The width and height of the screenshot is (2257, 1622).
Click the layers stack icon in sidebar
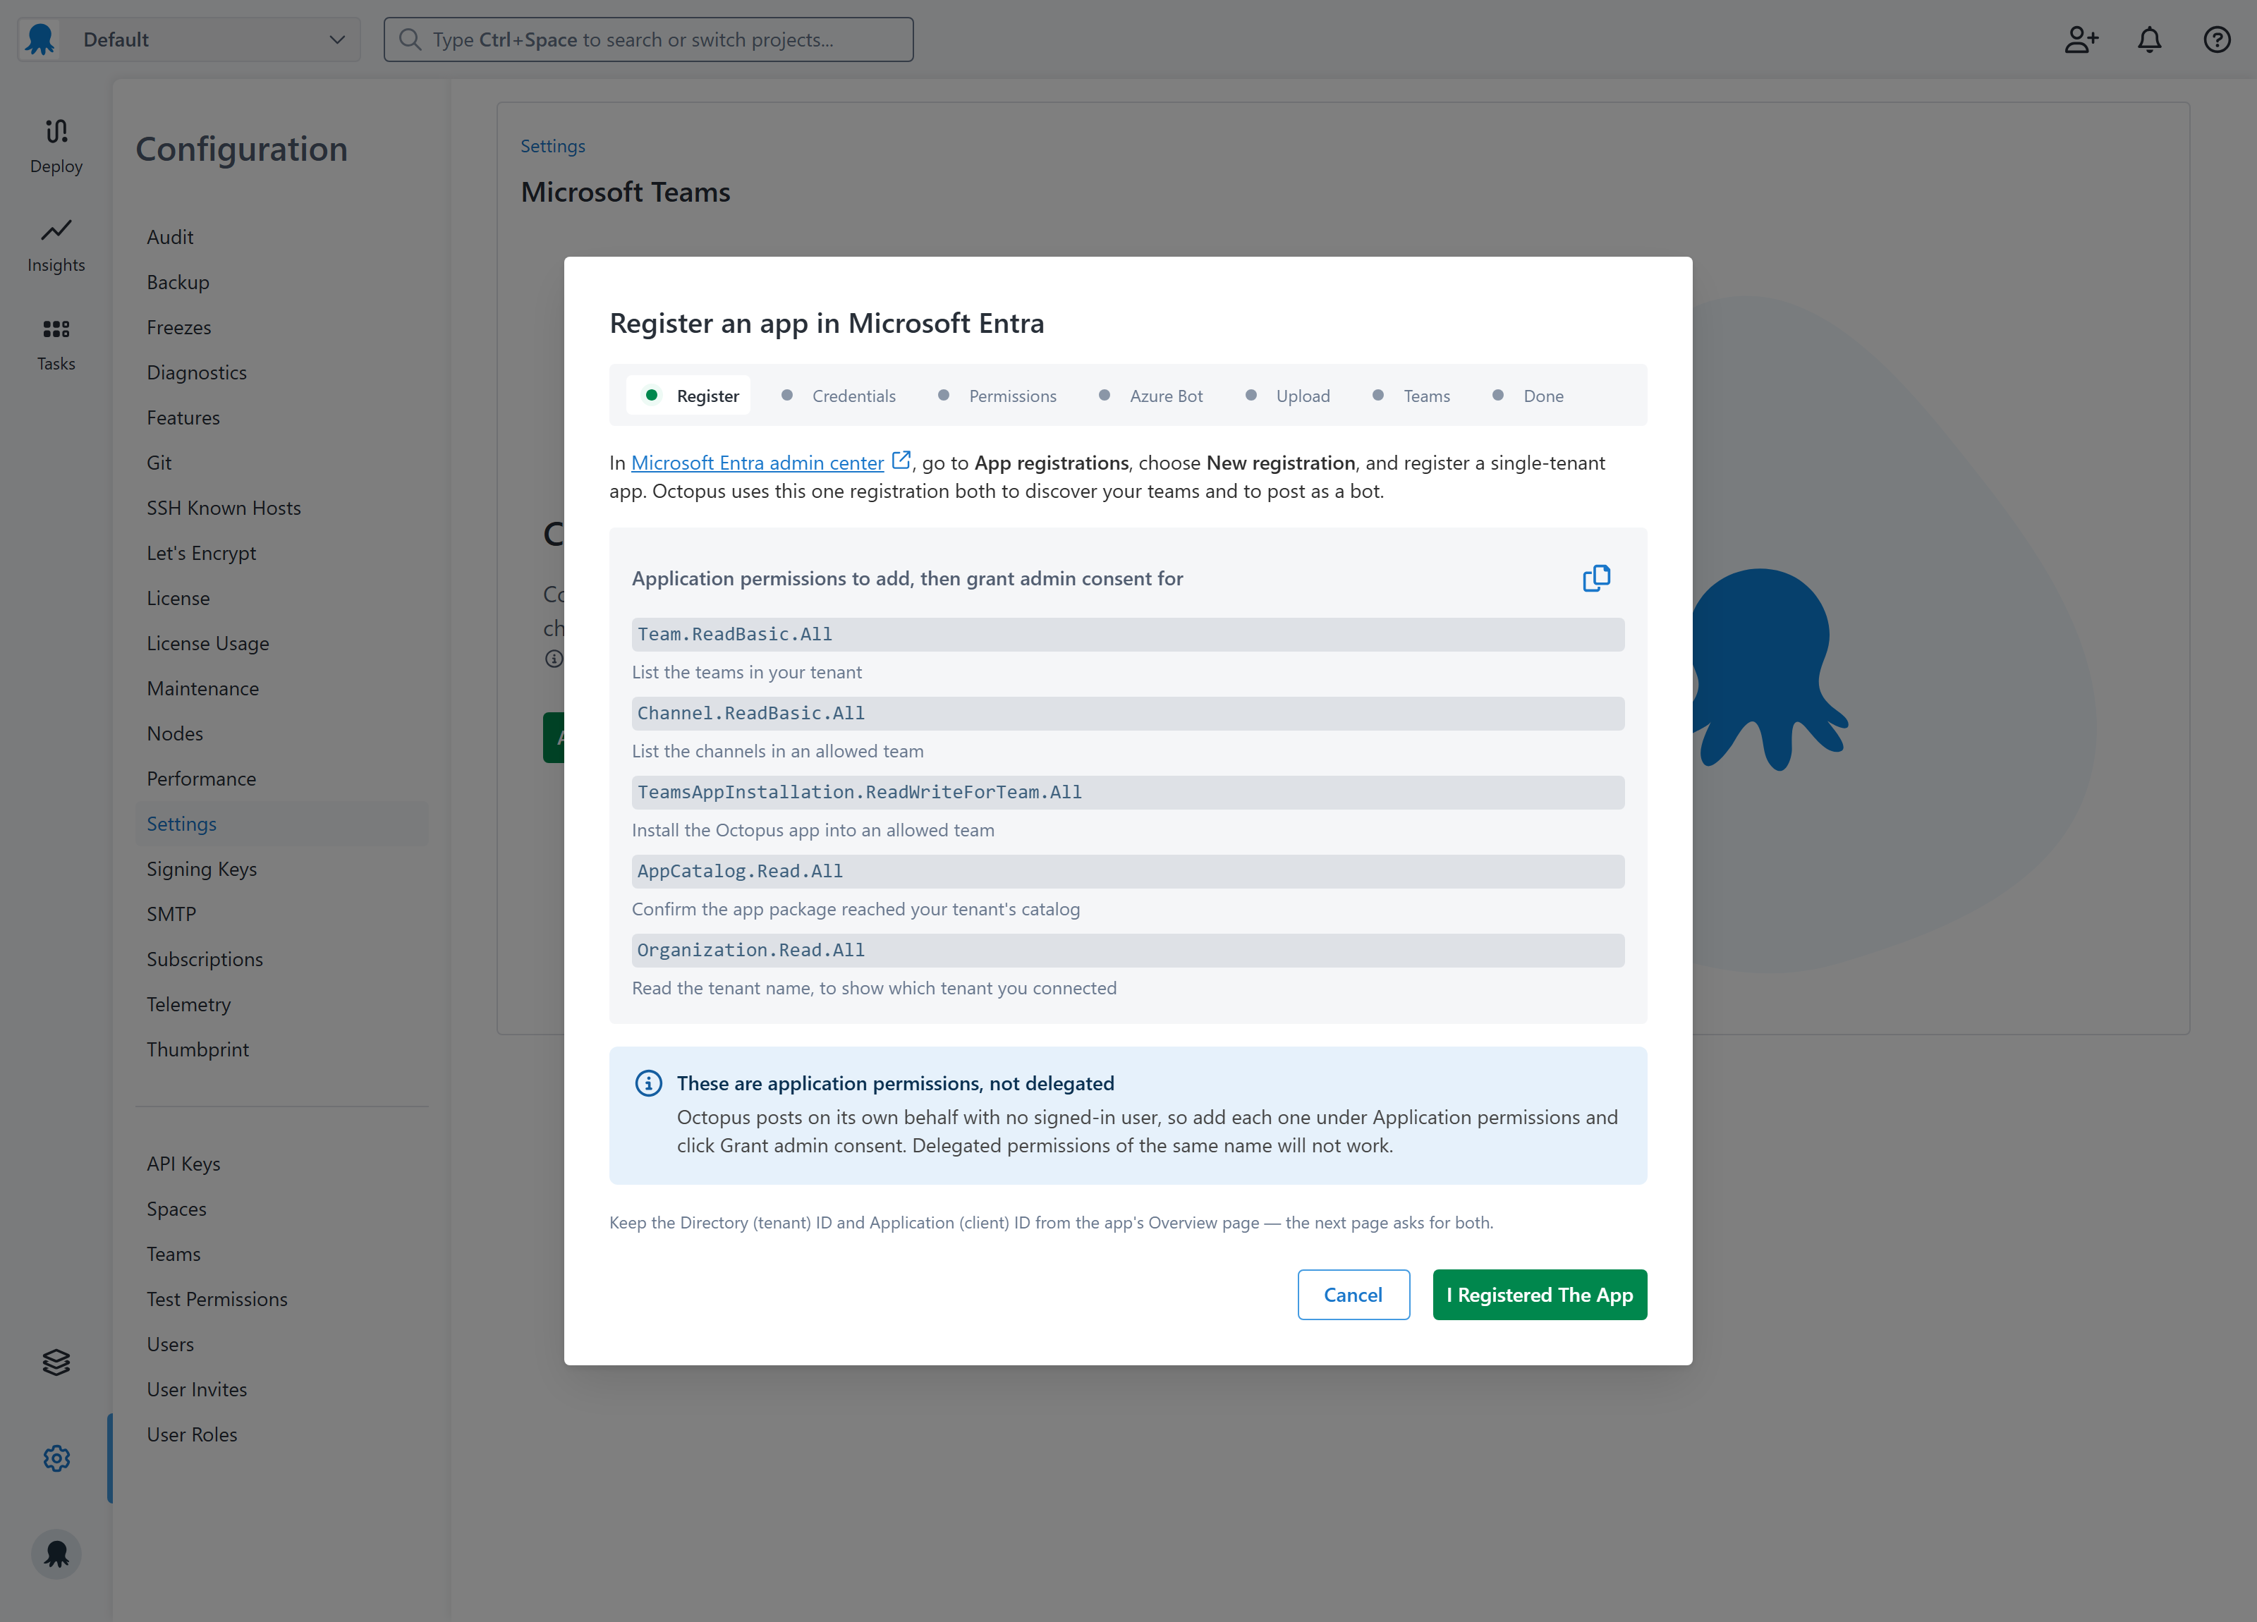(x=56, y=1361)
